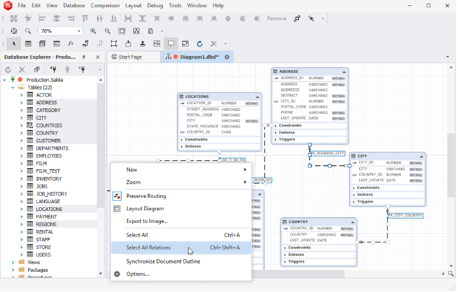Expand the ACTOR table node

pos(21,95)
